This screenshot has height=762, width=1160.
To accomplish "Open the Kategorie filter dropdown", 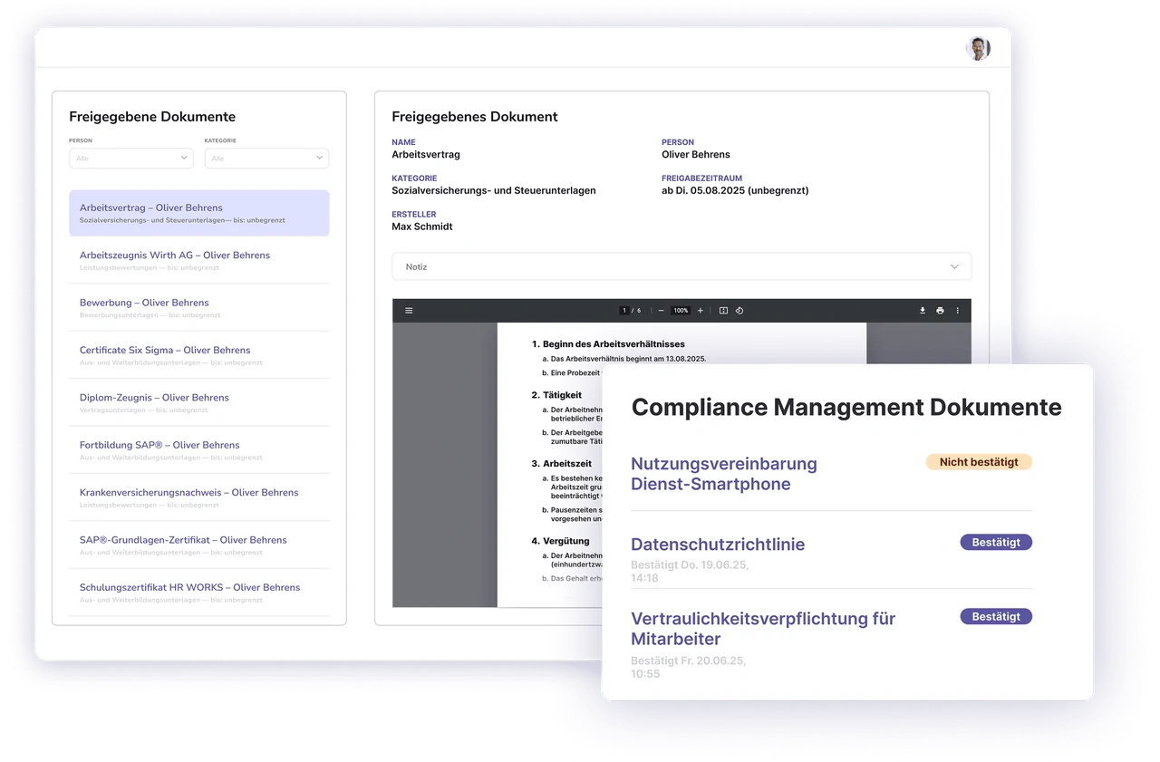I will [266, 159].
